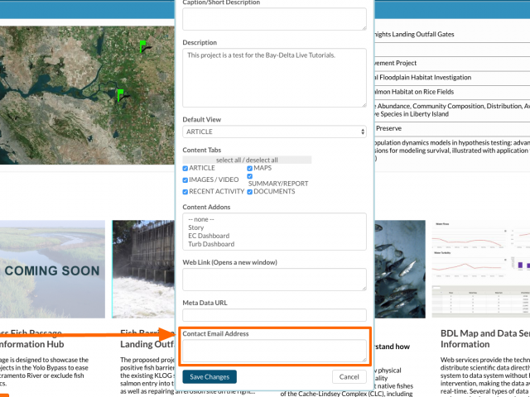
Task: Click the select all / deselect all bar
Action: click(x=247, y=160)
